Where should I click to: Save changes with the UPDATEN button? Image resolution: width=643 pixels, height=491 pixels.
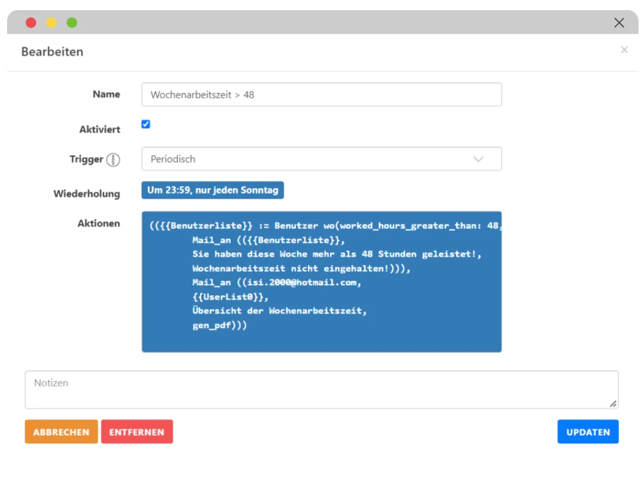pos(588,432)
